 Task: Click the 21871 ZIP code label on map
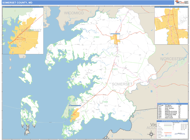click(x=115, y=69)
